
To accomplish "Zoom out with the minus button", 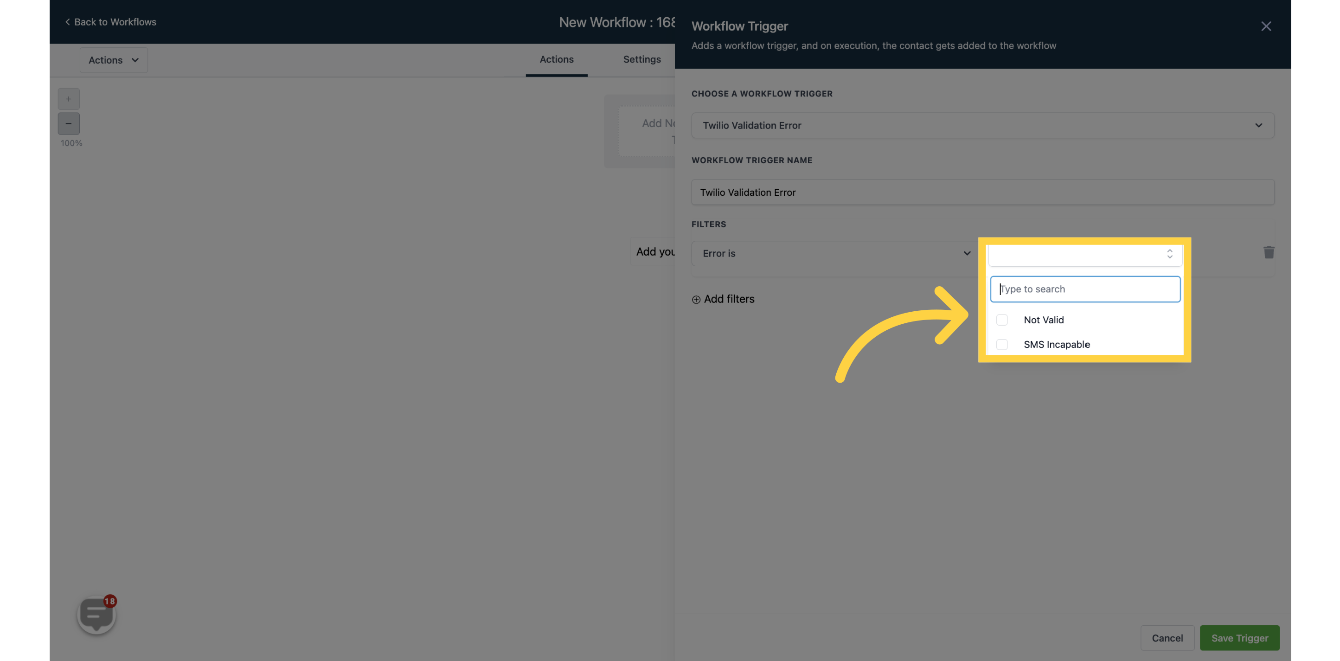I will pos(69,124).
